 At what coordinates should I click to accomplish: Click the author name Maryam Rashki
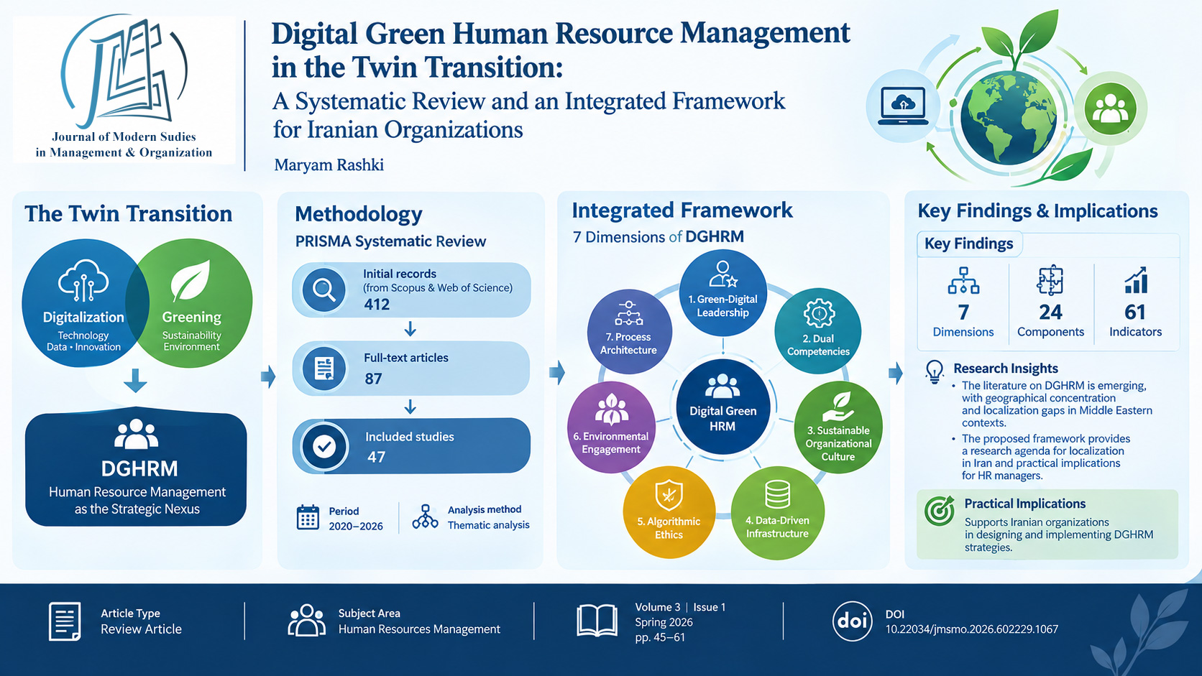(329, 165)
